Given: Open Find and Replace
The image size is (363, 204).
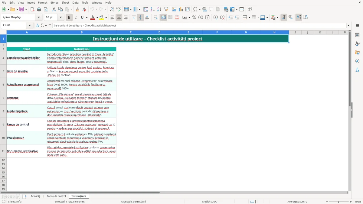Looking at the screenshot, I should (x=112, y=9).
